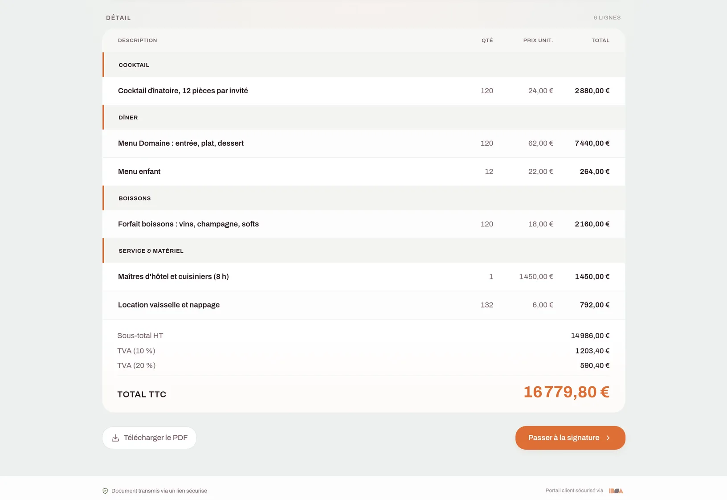Click the Télécharger le PDF button
The image size is (727, 500).
point(149,438)
